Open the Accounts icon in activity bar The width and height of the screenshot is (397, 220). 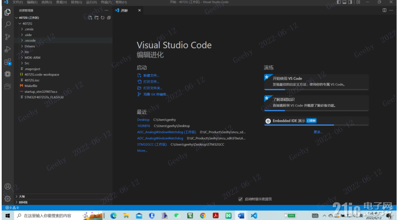pyautogui.click(x=8, y=186)
